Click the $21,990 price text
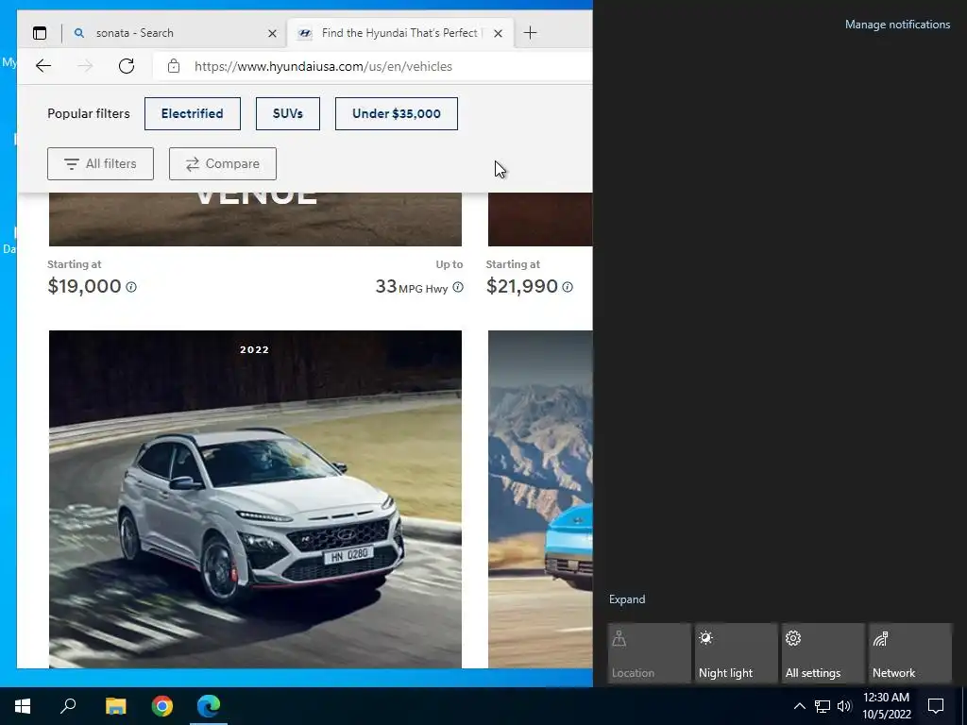Image resolution: width=967 pixels, height=725 pixels. tap(521, 286)
